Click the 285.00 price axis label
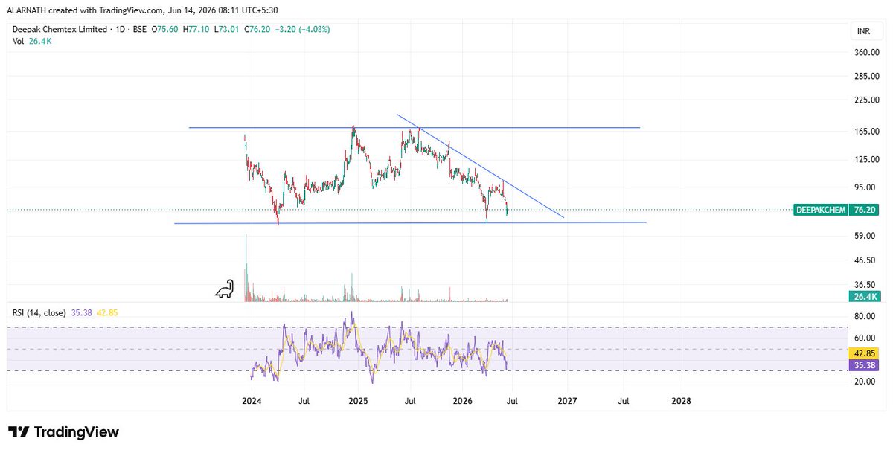Image resolution: width=893 pixels, height=453 pixels. [x=867, y=76]
